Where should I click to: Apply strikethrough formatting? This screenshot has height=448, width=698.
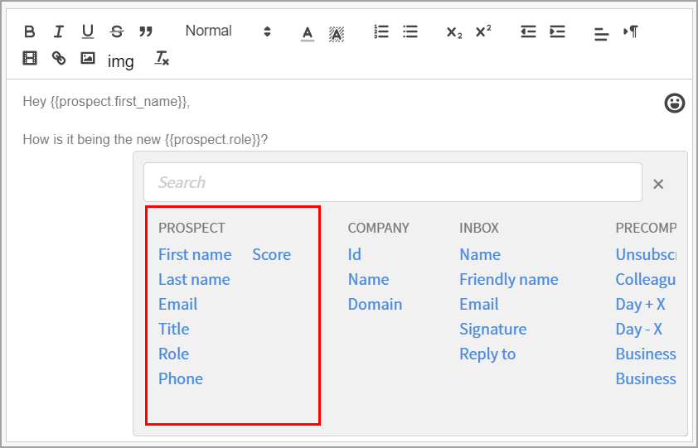(117, 32)
